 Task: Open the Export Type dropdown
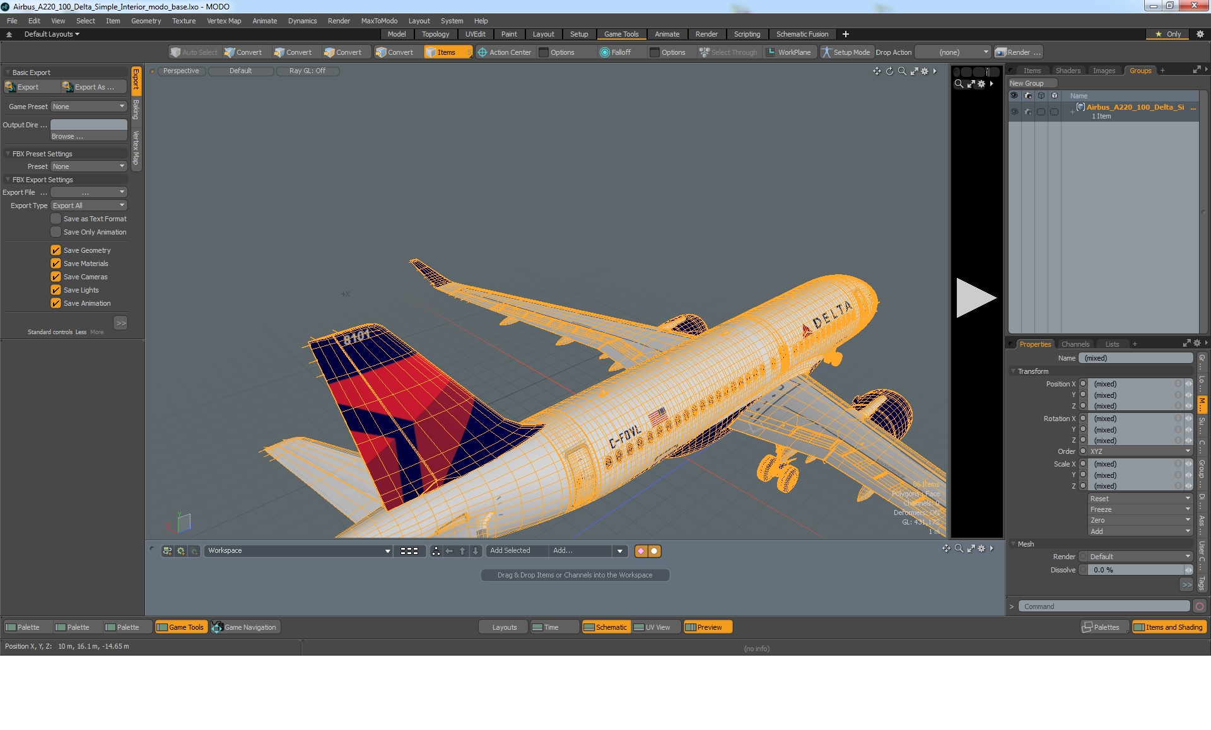pos(89,206)
